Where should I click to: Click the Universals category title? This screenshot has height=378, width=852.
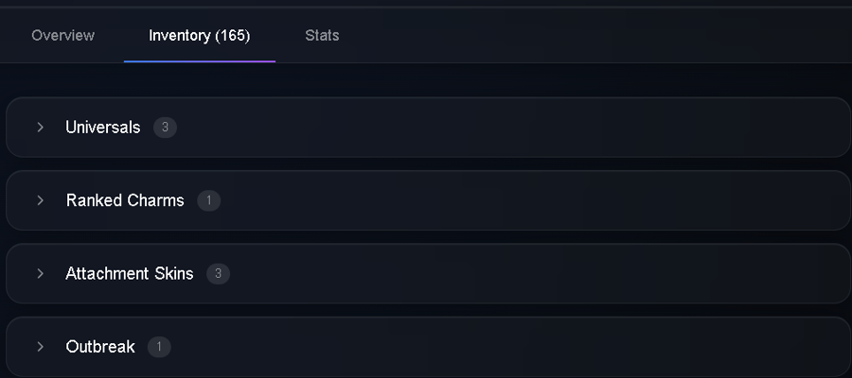pyautogui.click(x=102, y=128)
